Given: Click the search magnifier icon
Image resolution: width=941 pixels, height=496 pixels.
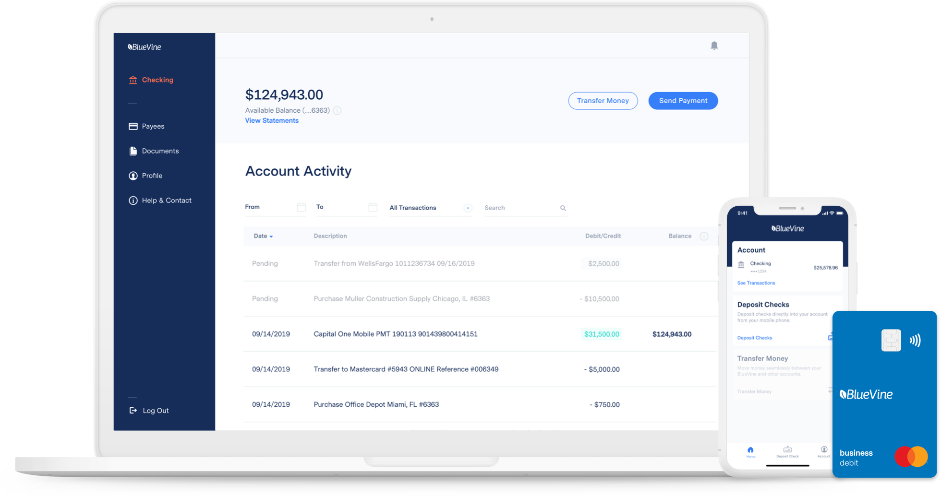Looking at the screenshot, I should point(563,208).
